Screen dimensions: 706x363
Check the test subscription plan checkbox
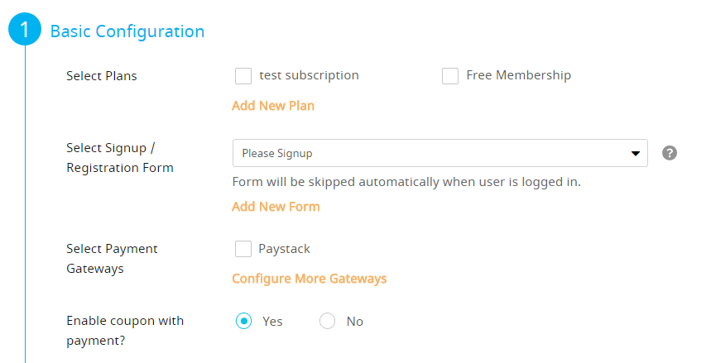(243, 76)
